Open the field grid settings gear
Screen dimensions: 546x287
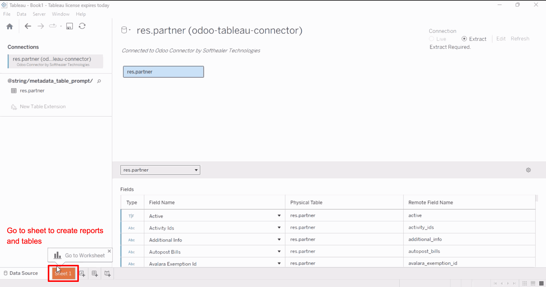[x=528, y=170]
